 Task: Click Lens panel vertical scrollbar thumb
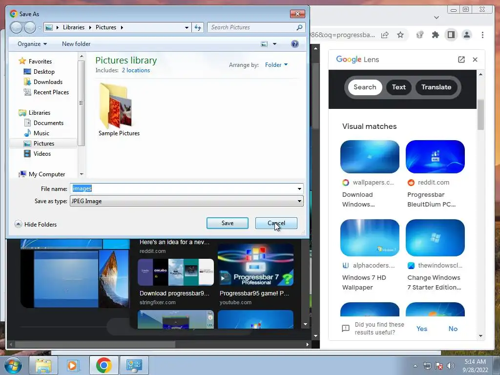[x=480, y=114]
